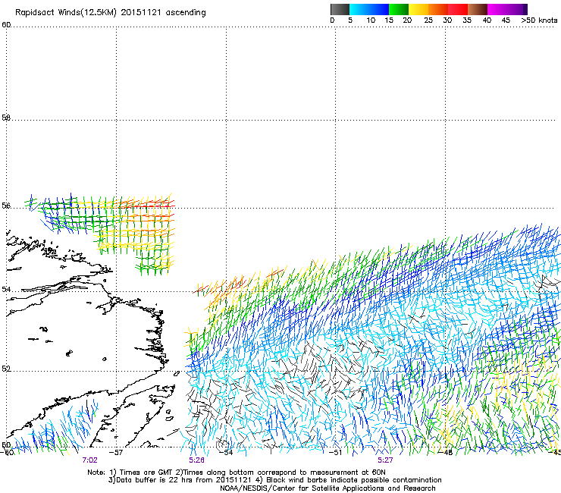Click the -48 longitude label
This screenshot has height=493, width=561.
[x=446, y=453]
